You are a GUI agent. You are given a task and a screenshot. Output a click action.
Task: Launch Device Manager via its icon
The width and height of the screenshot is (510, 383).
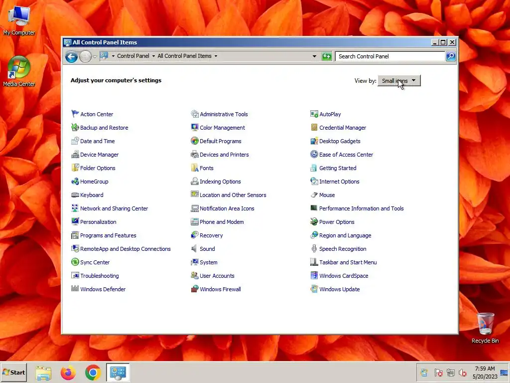[x=75, y=154]
